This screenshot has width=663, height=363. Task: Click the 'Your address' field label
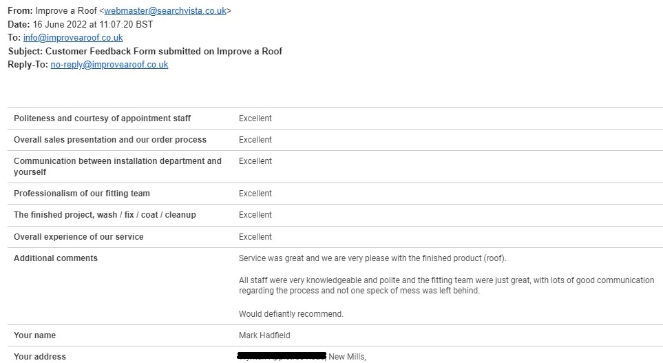click(x=40, y=357)
